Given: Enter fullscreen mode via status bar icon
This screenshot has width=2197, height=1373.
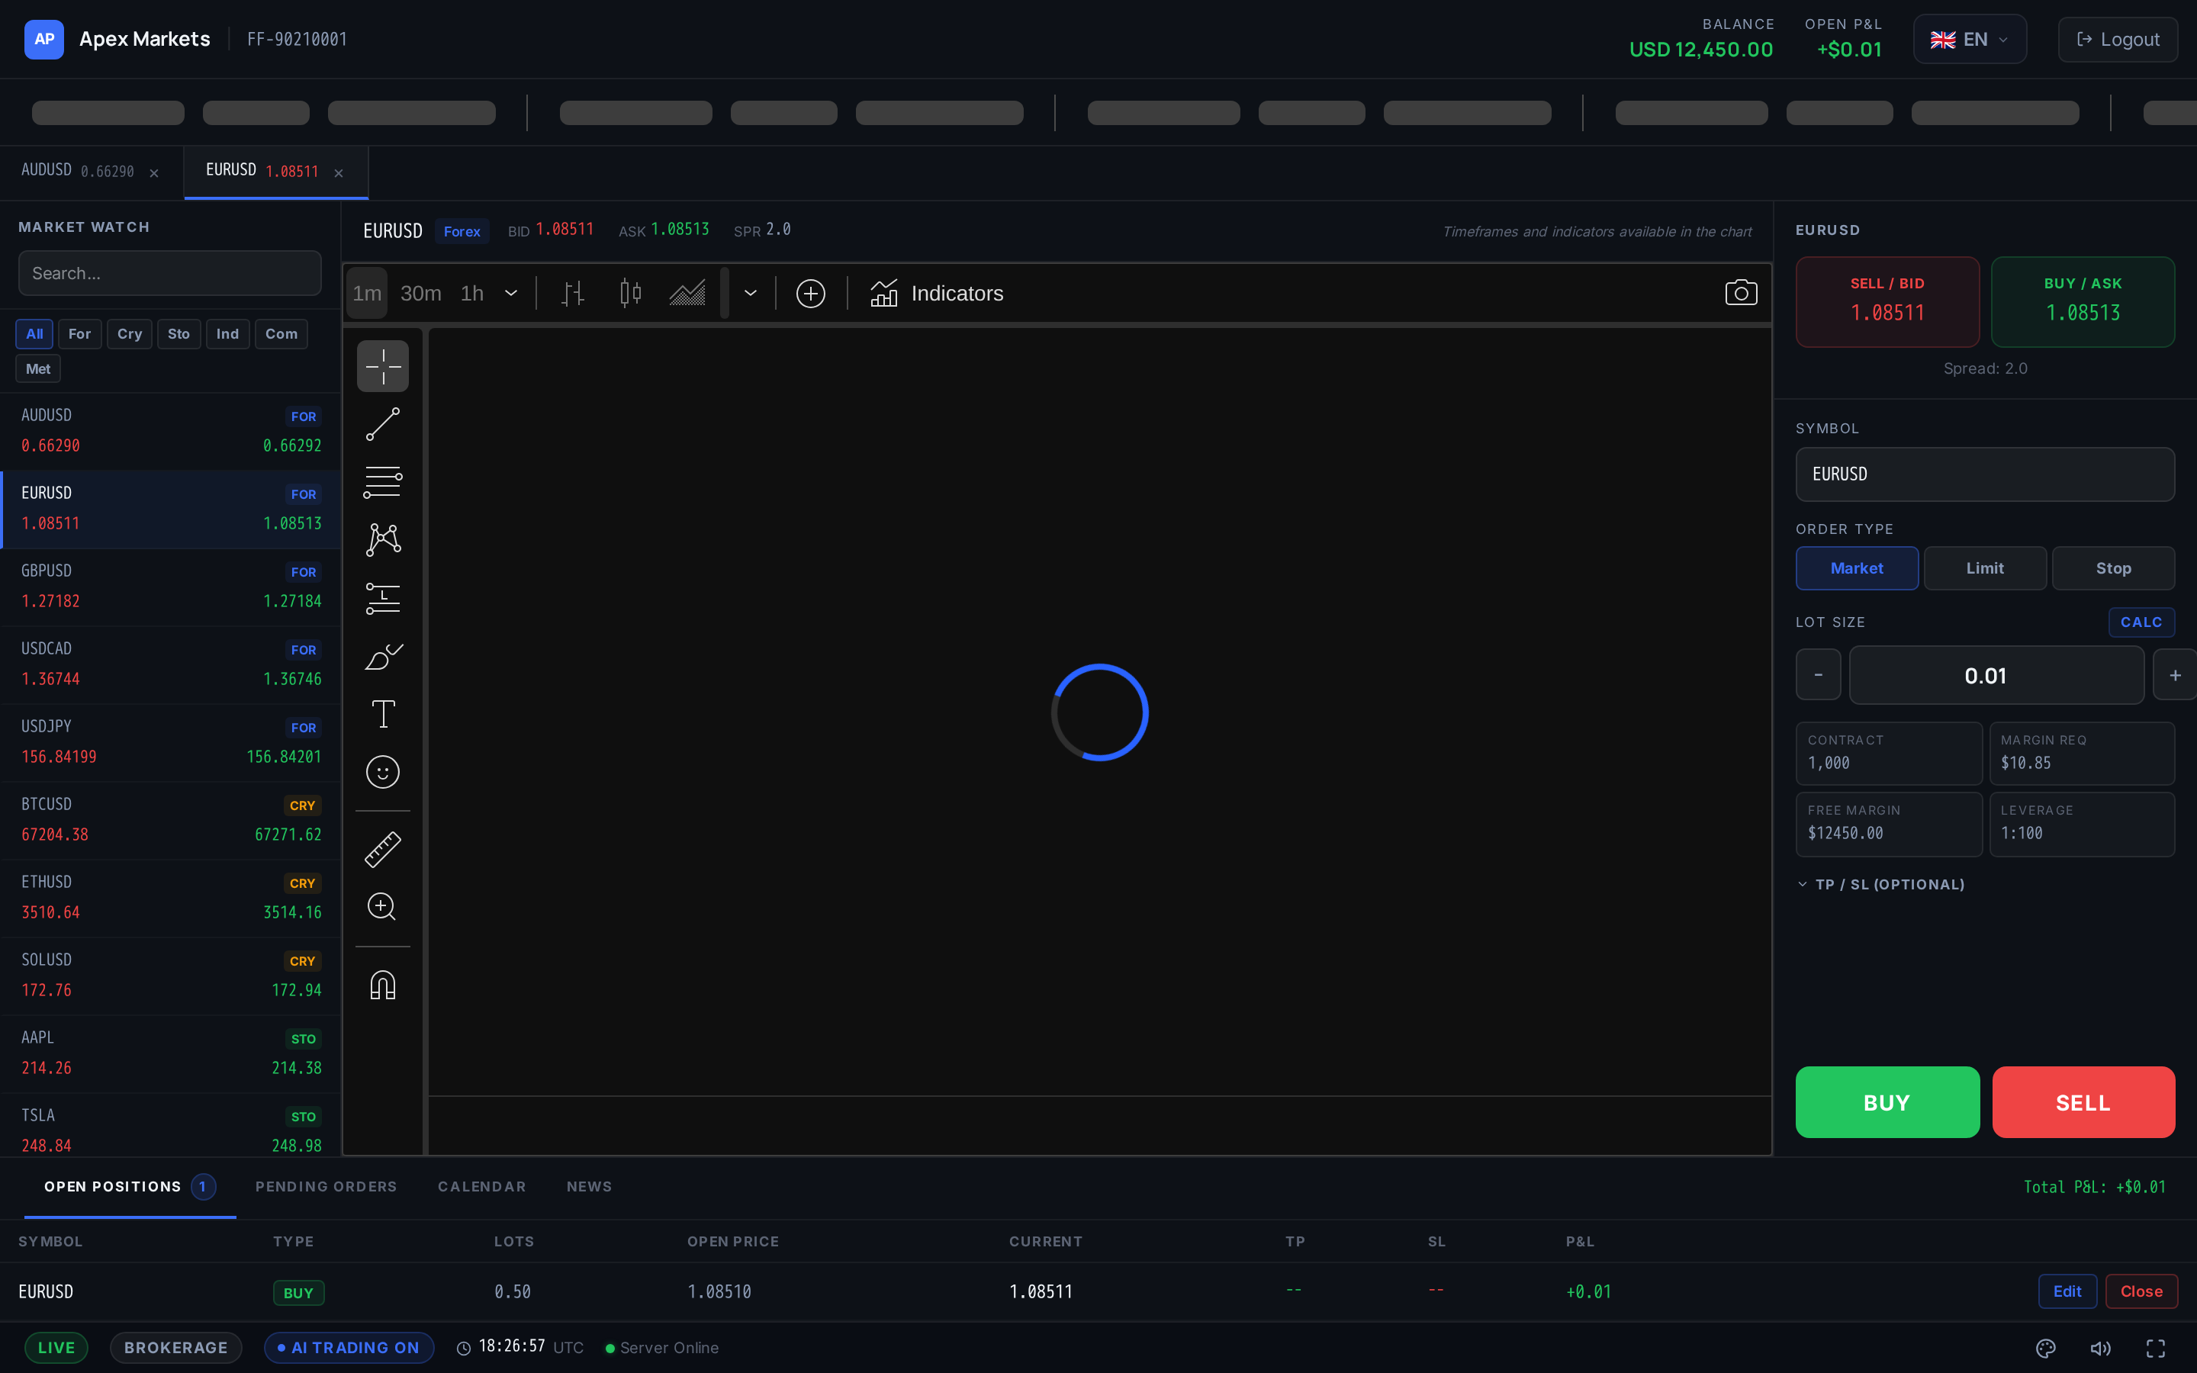Looking at the screenshot, I should coord(2155,1348).
